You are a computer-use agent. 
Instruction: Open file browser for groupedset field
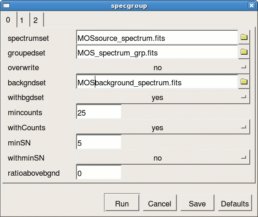pos(244,52)
